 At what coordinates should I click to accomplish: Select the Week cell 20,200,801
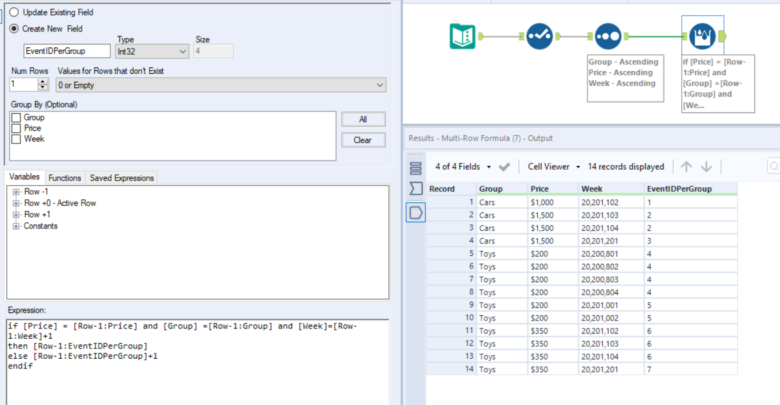tap(611, 254)
